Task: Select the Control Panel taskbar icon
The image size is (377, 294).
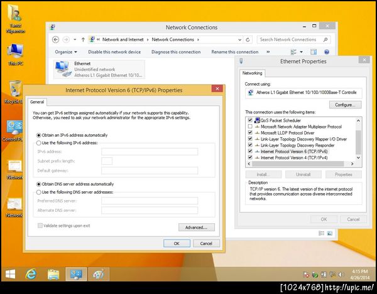Action: (76, 274)
